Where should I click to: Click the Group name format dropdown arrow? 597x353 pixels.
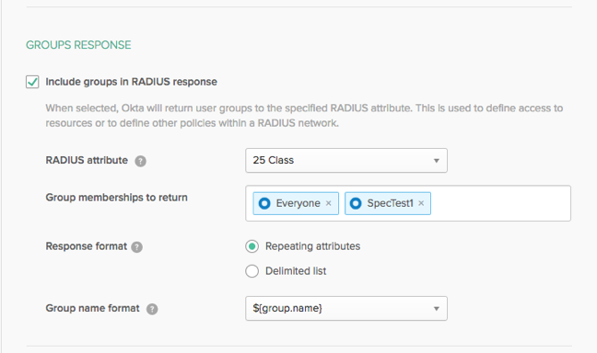pos(437,309)
